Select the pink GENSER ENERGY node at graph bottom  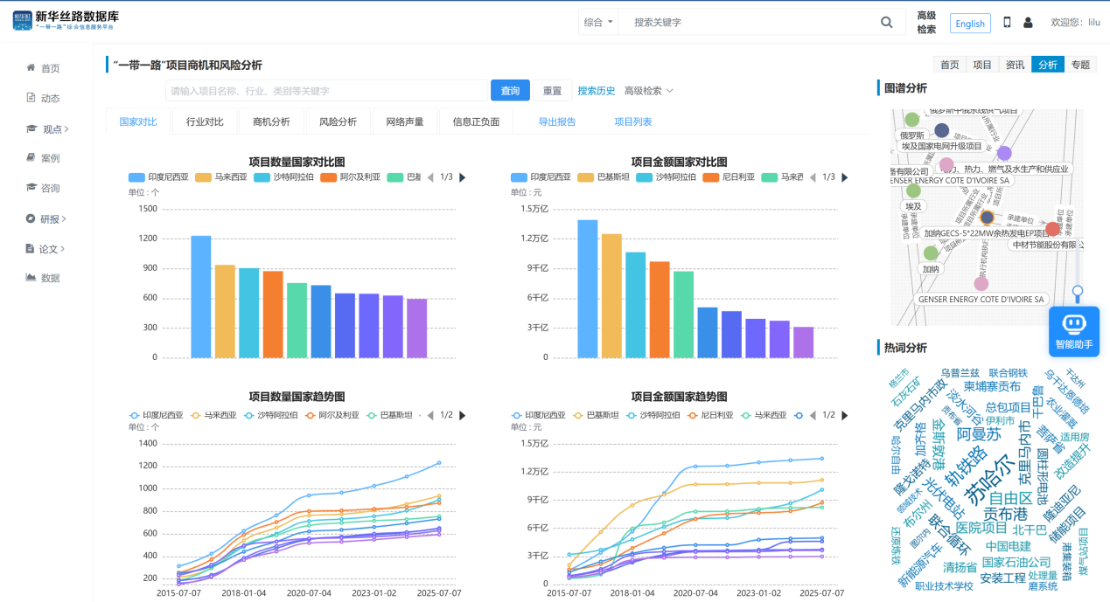point(981,284)
